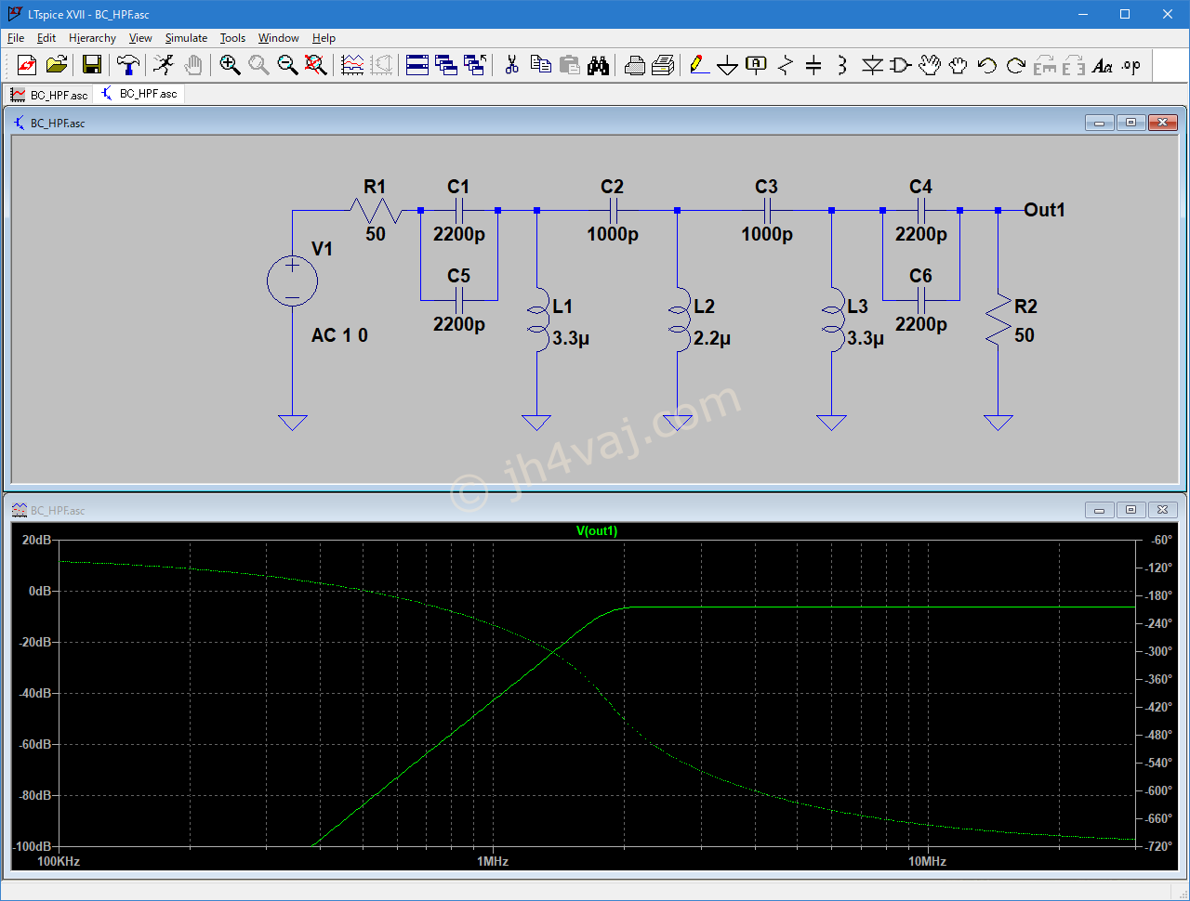Click the AC 1 0 source value
Viewport: 1190px width, 901px height.
pos(339,335)
